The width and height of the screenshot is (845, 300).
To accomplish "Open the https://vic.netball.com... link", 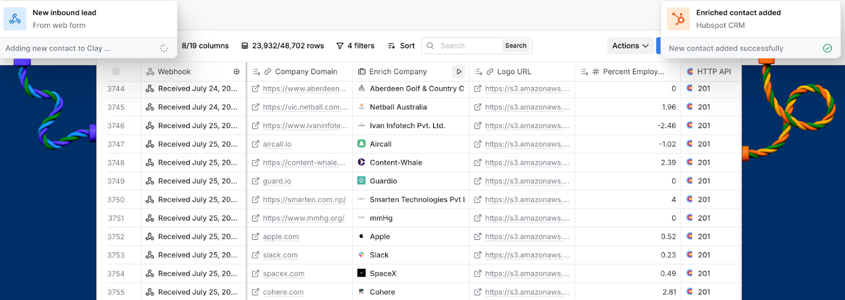I will tap(305, 107).
